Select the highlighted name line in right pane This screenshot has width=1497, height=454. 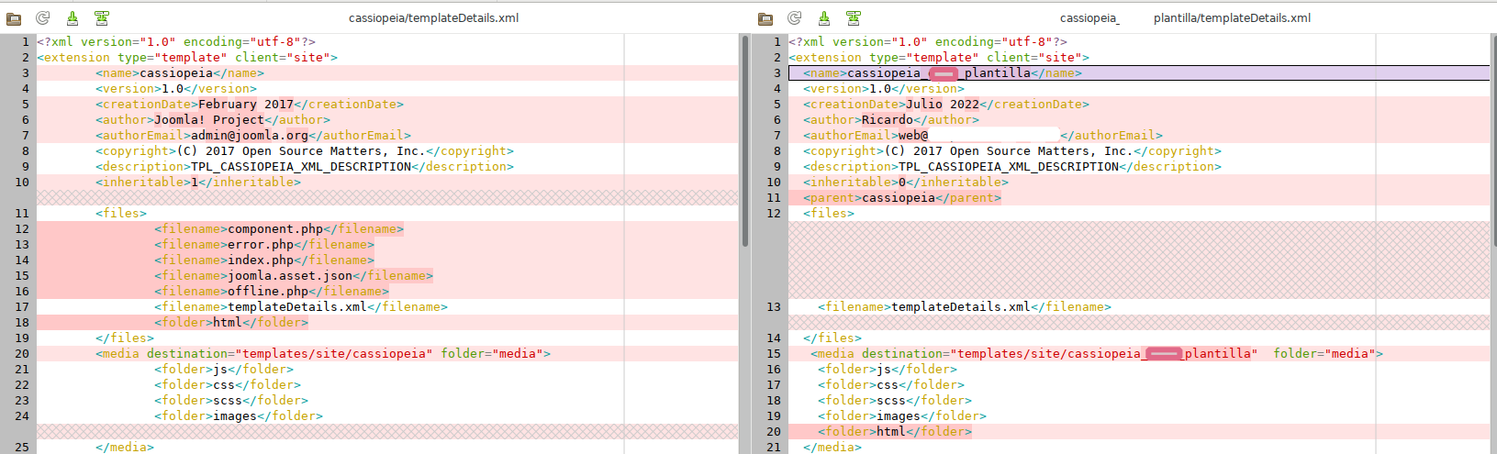pos(1139,73)
